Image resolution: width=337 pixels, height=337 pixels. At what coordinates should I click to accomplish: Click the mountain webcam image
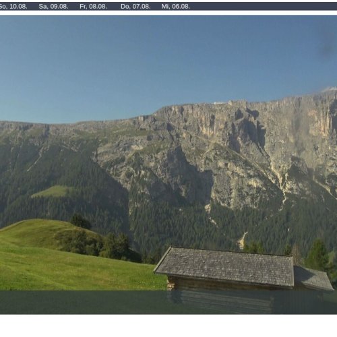tap(168, 164)
